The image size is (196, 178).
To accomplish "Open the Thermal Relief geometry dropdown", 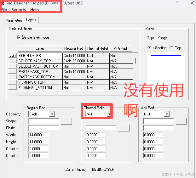I will (x=109, y=114).
